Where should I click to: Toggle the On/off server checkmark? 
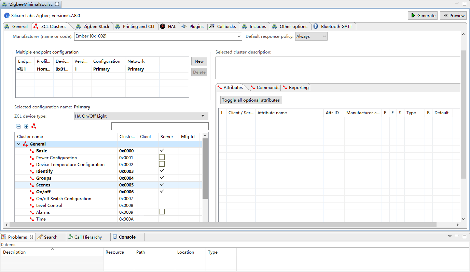click(162, 191)
